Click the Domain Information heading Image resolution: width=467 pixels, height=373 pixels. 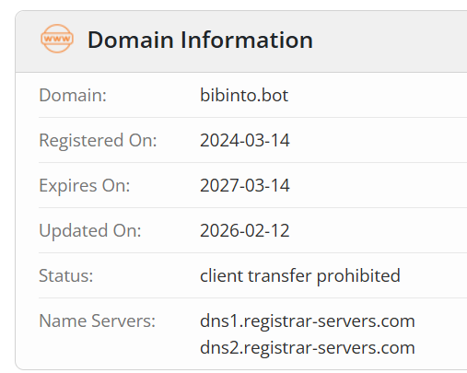(x=200, y=40)
